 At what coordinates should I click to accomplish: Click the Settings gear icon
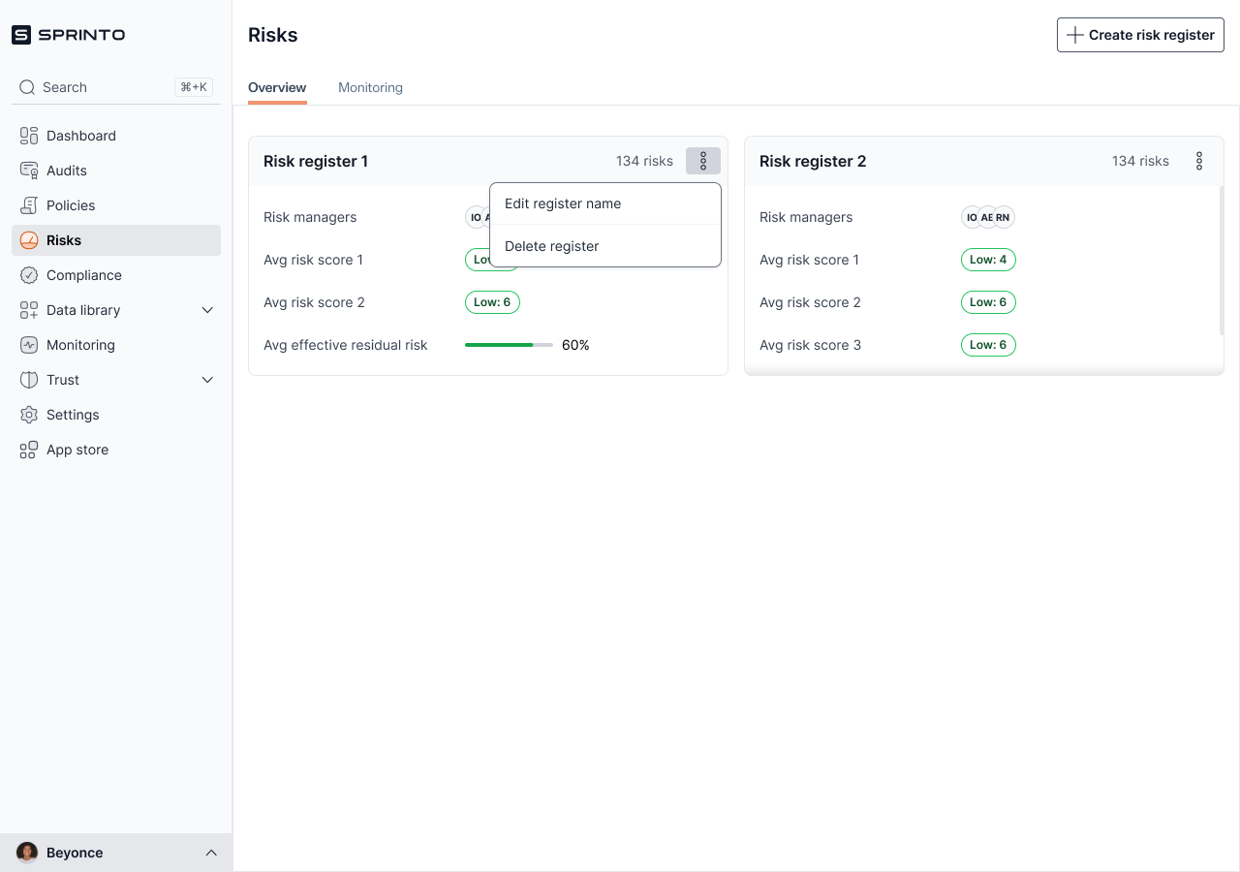[x=29, y=415]
